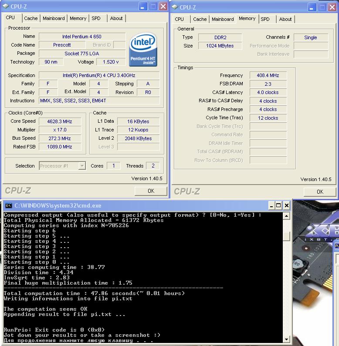Click the cmd.exe window title bar text

tap(58, 206)
